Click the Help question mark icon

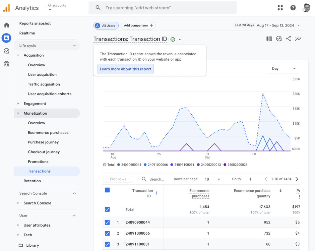(x=293, y=7)
